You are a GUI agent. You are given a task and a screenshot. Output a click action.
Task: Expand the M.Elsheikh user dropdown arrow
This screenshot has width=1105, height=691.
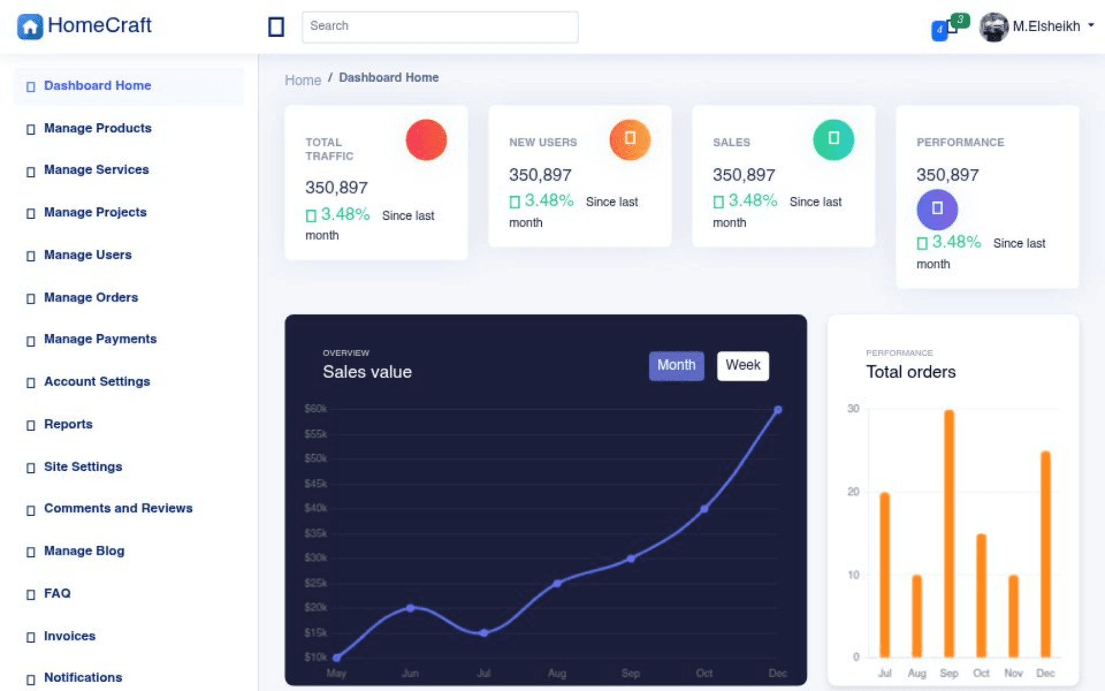[1091, 25]
